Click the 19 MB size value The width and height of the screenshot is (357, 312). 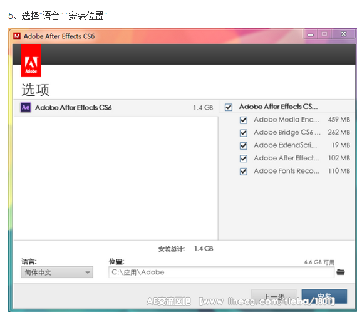pos(341,145)
